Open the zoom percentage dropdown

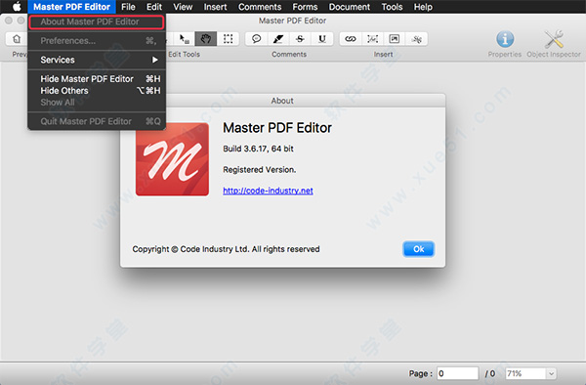(x=551, y=373)
